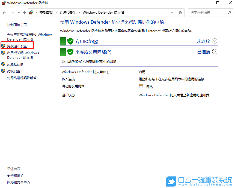
Task: Open the address bar dropdown arrow
Action: click(172, 12)
